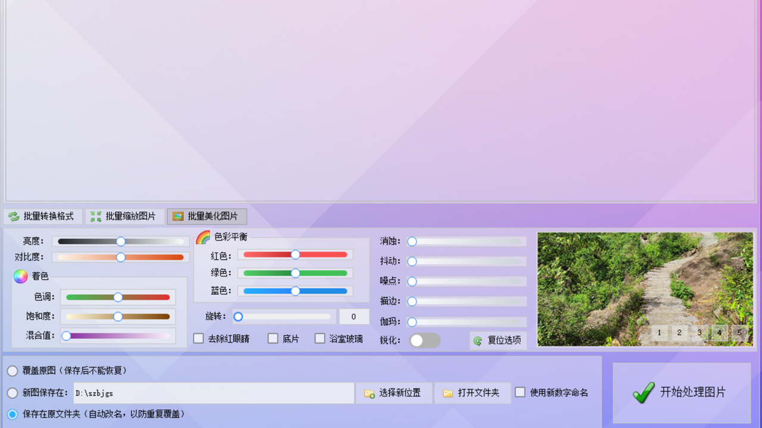Click the 选择新位置 button
762x428 pixels.
pyautogui.click(x=394, y=392)
